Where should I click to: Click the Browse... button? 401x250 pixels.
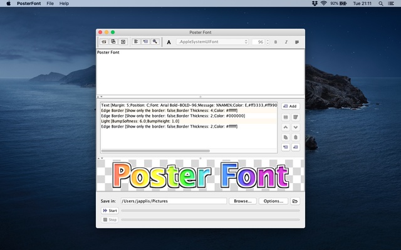tap(242, 201)
